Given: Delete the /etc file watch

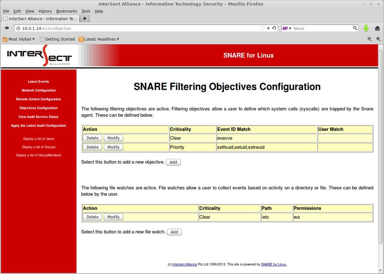Looking at the screenshot, I should [92, 217].
